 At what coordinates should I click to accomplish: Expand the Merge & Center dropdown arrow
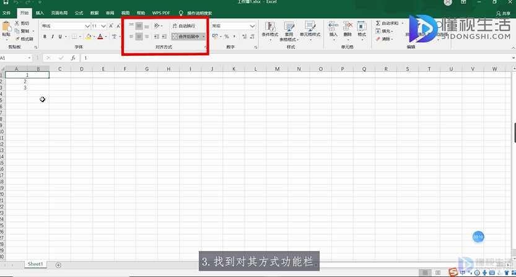[204, 37]
